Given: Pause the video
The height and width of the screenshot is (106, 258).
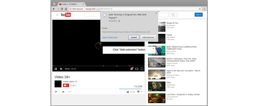Looking at the screenshot, I should pos(56,69).
